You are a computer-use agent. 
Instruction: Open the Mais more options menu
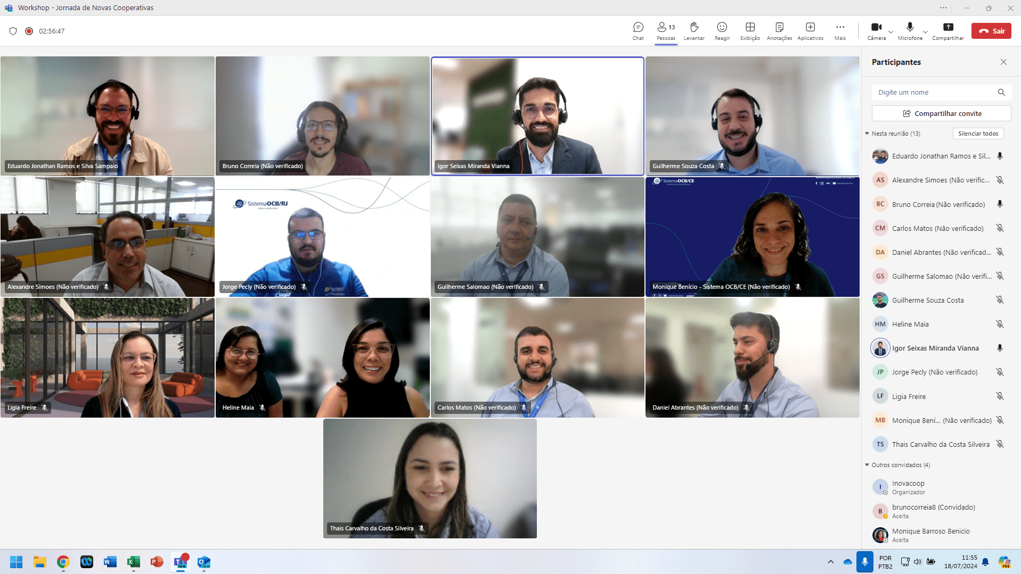tap(840, 31)
